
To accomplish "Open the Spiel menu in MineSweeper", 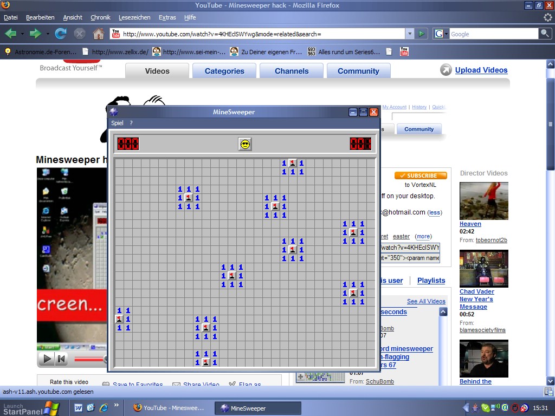I will click(x=117, y=123).
